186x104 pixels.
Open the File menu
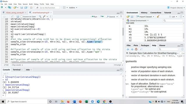pos(2,4)
